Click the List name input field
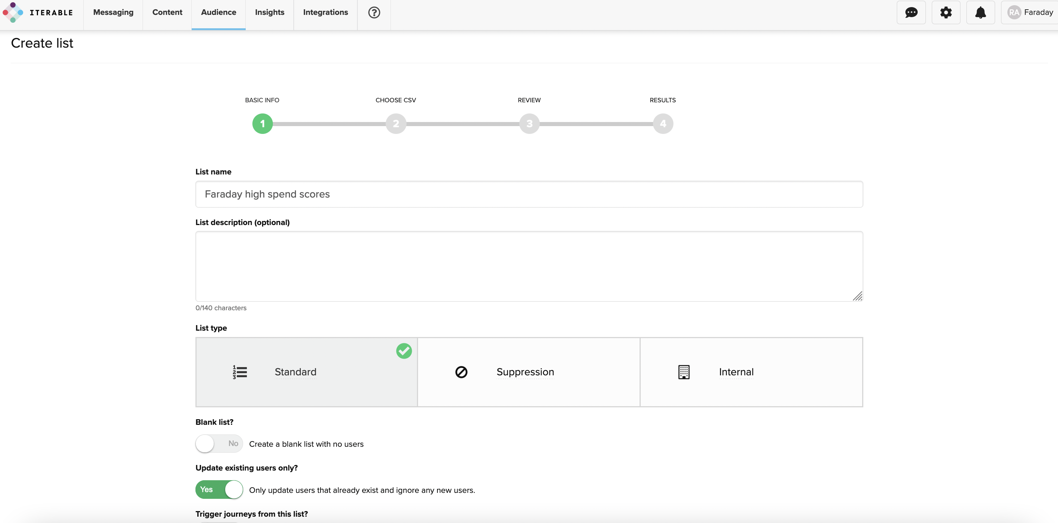This screenshot has width=1058, height=523. click(528, 194)
